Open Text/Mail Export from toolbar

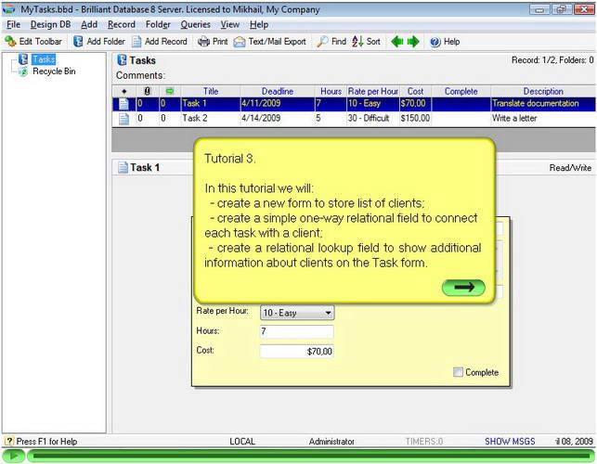(x=270, y=42)
